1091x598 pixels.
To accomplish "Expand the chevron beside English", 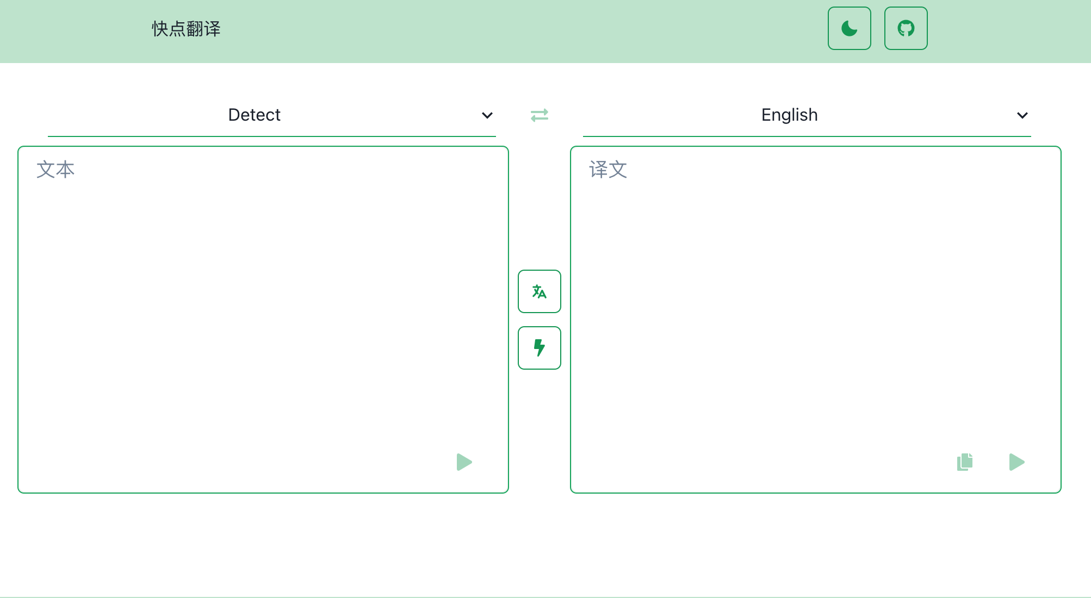I will pos(1022,115).
